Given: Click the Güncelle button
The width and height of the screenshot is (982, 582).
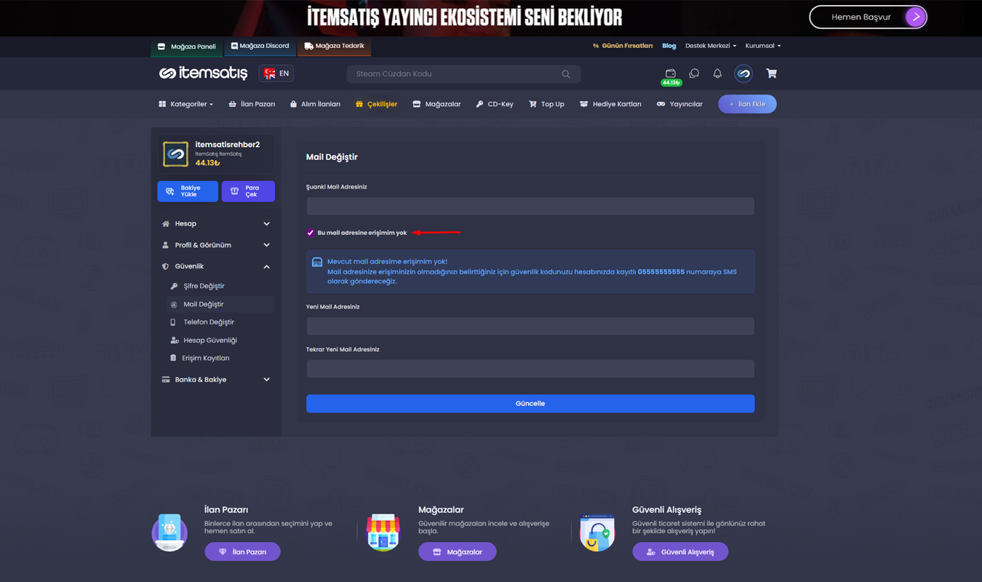Looking at the screenshot, I should tap(530, 404).
